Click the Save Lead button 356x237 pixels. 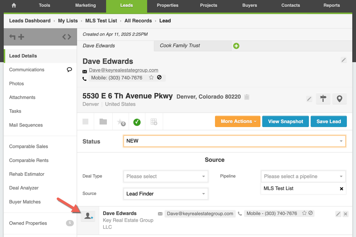328,121
